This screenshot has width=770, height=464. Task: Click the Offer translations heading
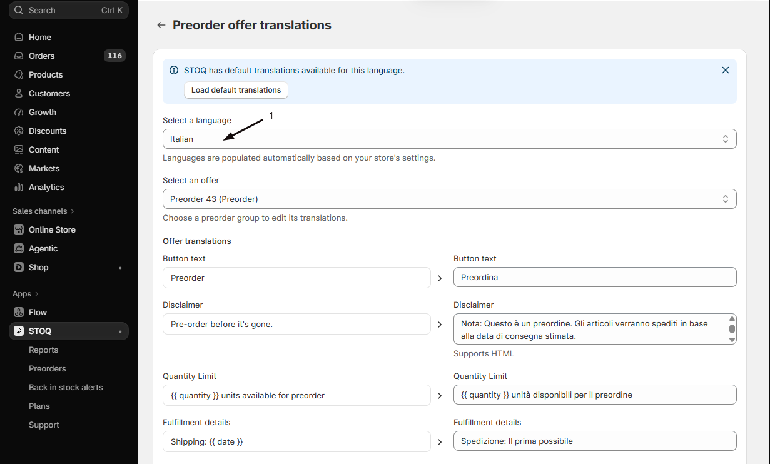point(197,241)
